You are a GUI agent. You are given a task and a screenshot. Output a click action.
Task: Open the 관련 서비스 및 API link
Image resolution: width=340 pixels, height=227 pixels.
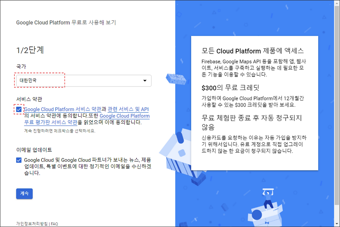coord(128,109)
